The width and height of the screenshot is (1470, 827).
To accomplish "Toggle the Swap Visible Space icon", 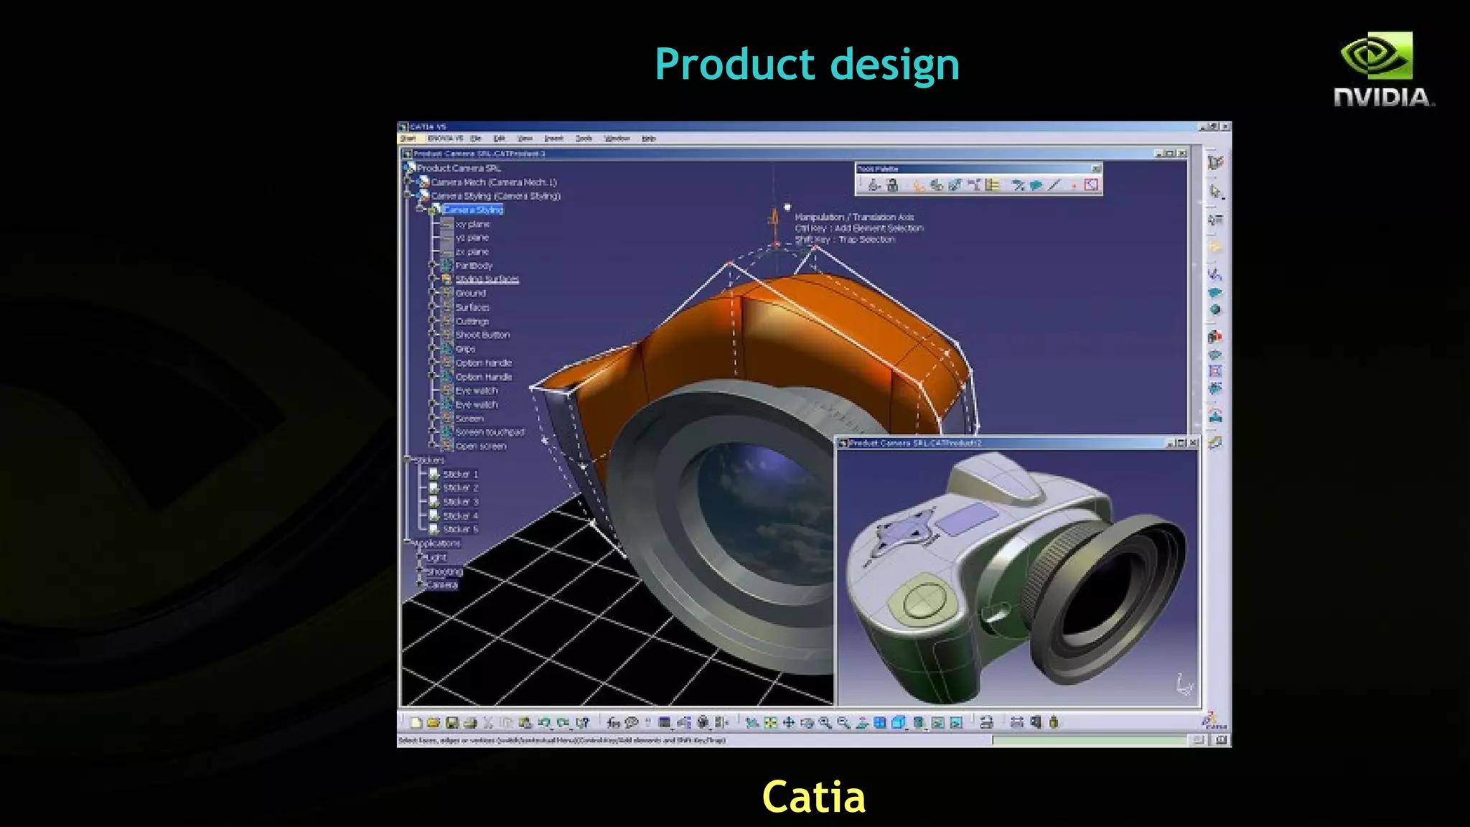I will (955, 722).
